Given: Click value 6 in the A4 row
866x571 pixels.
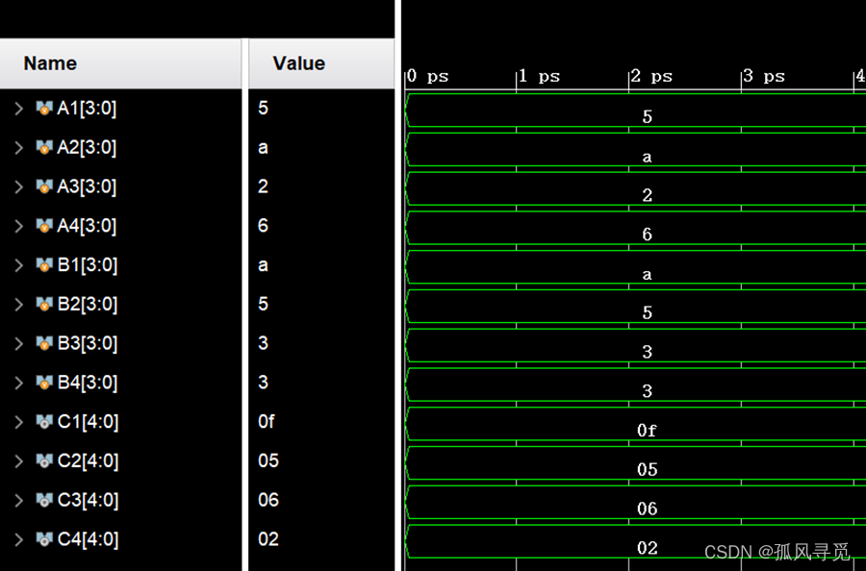Looking at the screenshot, I should click(x=263, y=226).
